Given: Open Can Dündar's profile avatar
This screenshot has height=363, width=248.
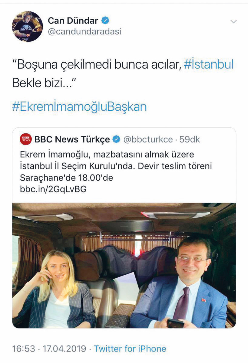Looking at the screenshot, I should 27,26.
